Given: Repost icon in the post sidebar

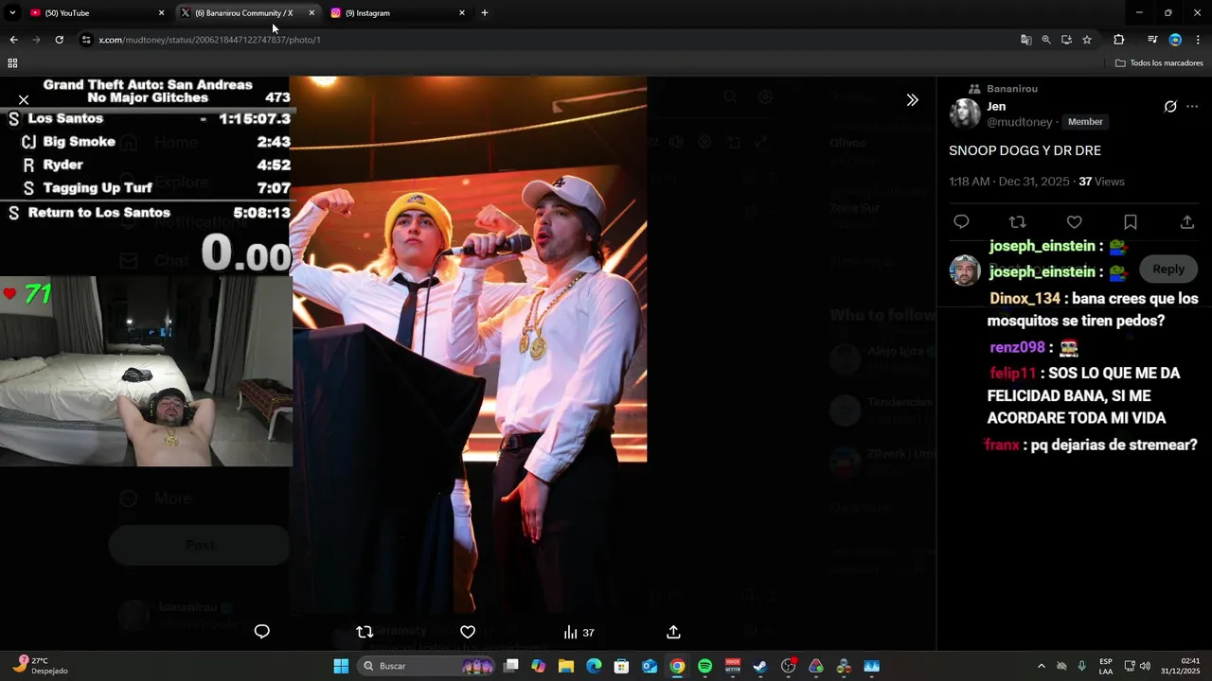Looking at the screenshot, I should tap(1018, 221).
